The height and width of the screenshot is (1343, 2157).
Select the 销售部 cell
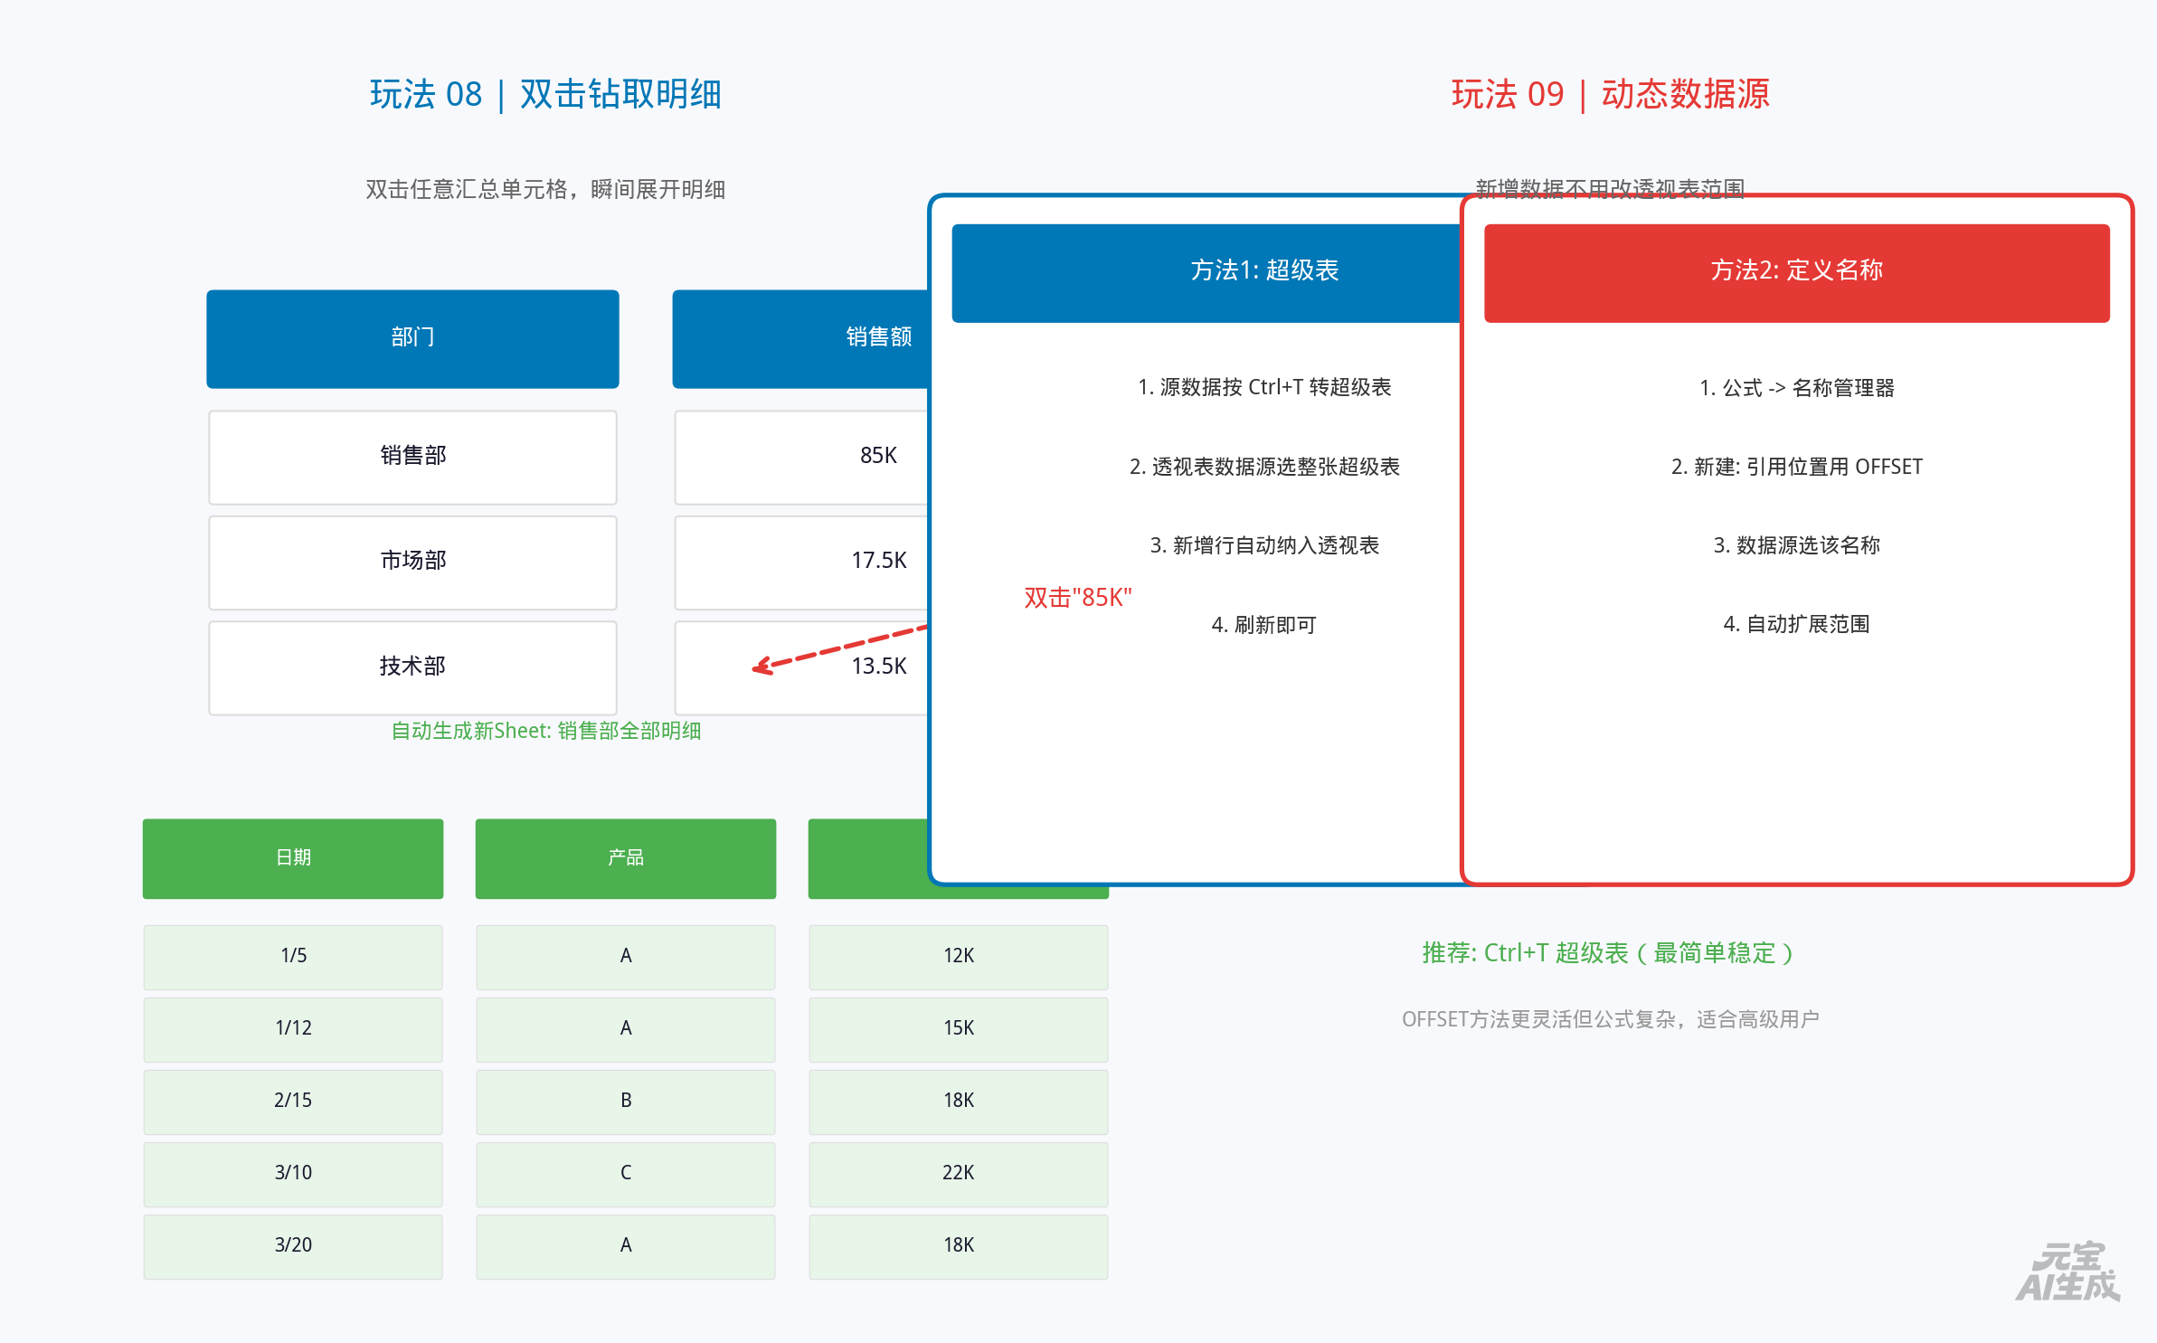coord(412,458)
